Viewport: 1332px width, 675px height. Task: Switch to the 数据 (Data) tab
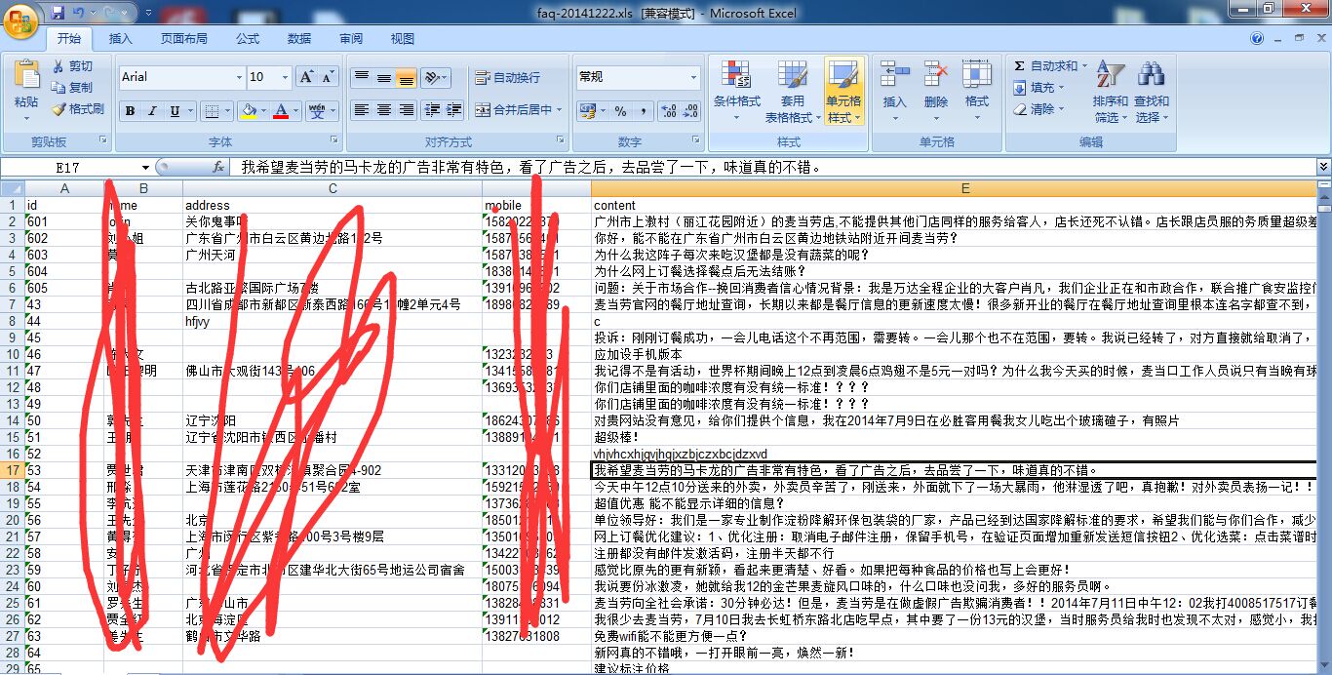pos(299,39)
